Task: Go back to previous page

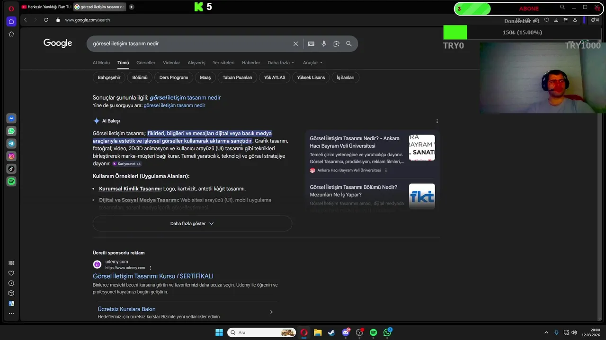Action: (x=25, y=20)
